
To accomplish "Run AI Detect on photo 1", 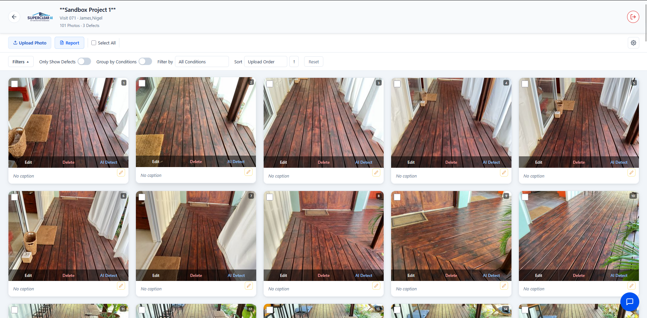I will (109, 162).
